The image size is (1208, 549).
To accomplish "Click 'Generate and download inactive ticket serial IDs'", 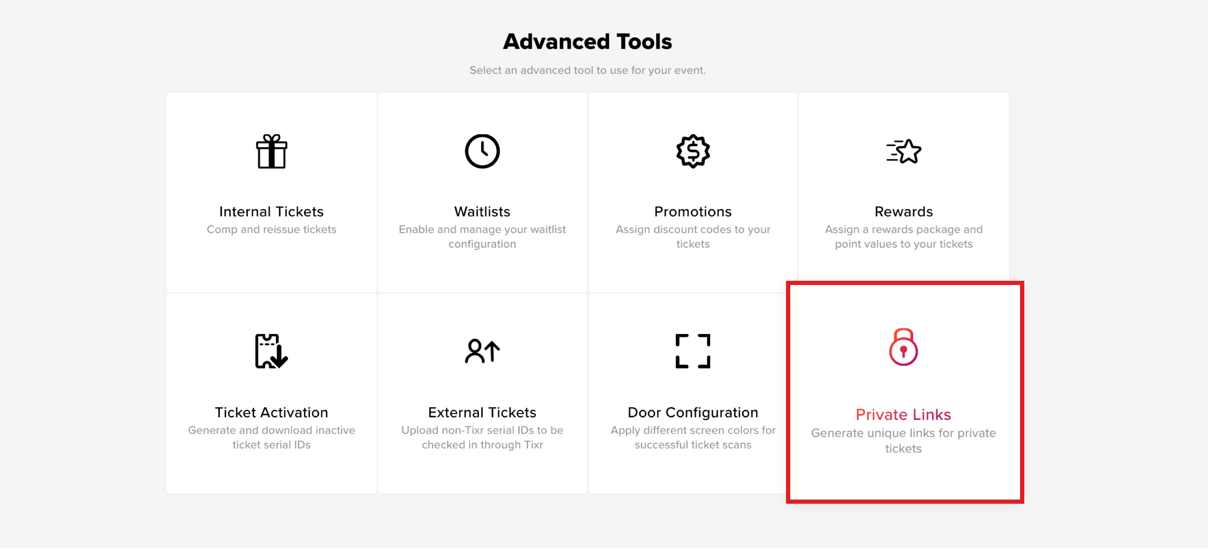I will click(x=271, y=438).
